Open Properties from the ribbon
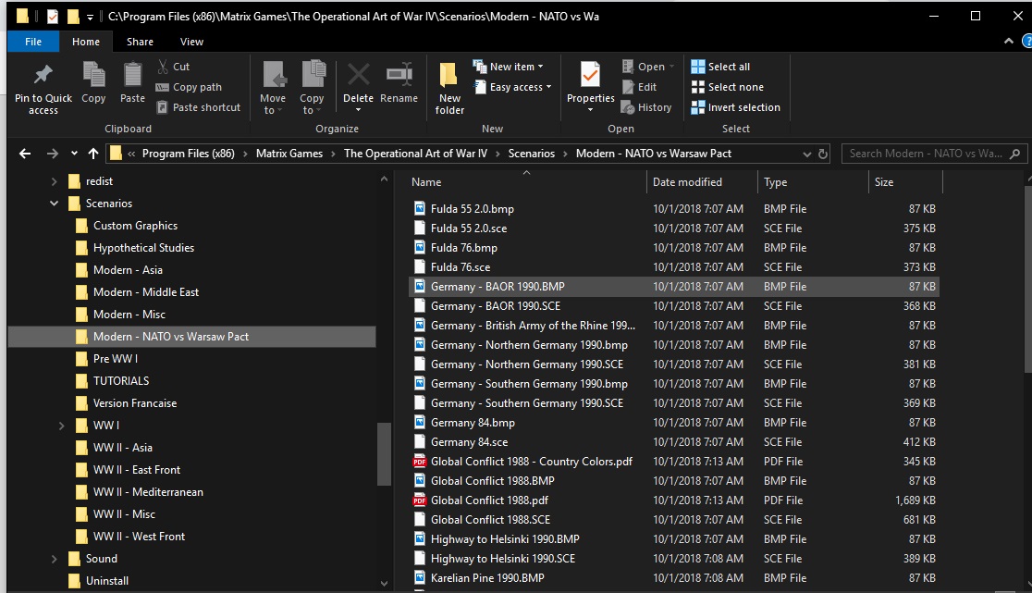 click(x=590, y=85)
